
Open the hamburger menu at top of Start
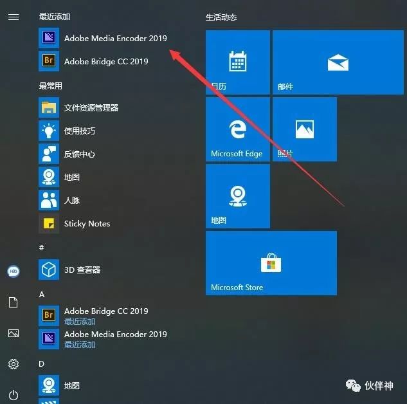tap(14, 17)
